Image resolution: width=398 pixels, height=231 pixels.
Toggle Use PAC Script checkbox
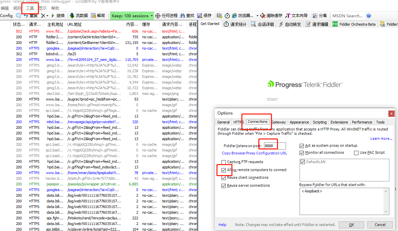click(356, 153)
